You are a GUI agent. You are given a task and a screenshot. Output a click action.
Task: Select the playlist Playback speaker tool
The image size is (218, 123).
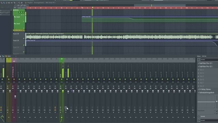pos(22,3)
